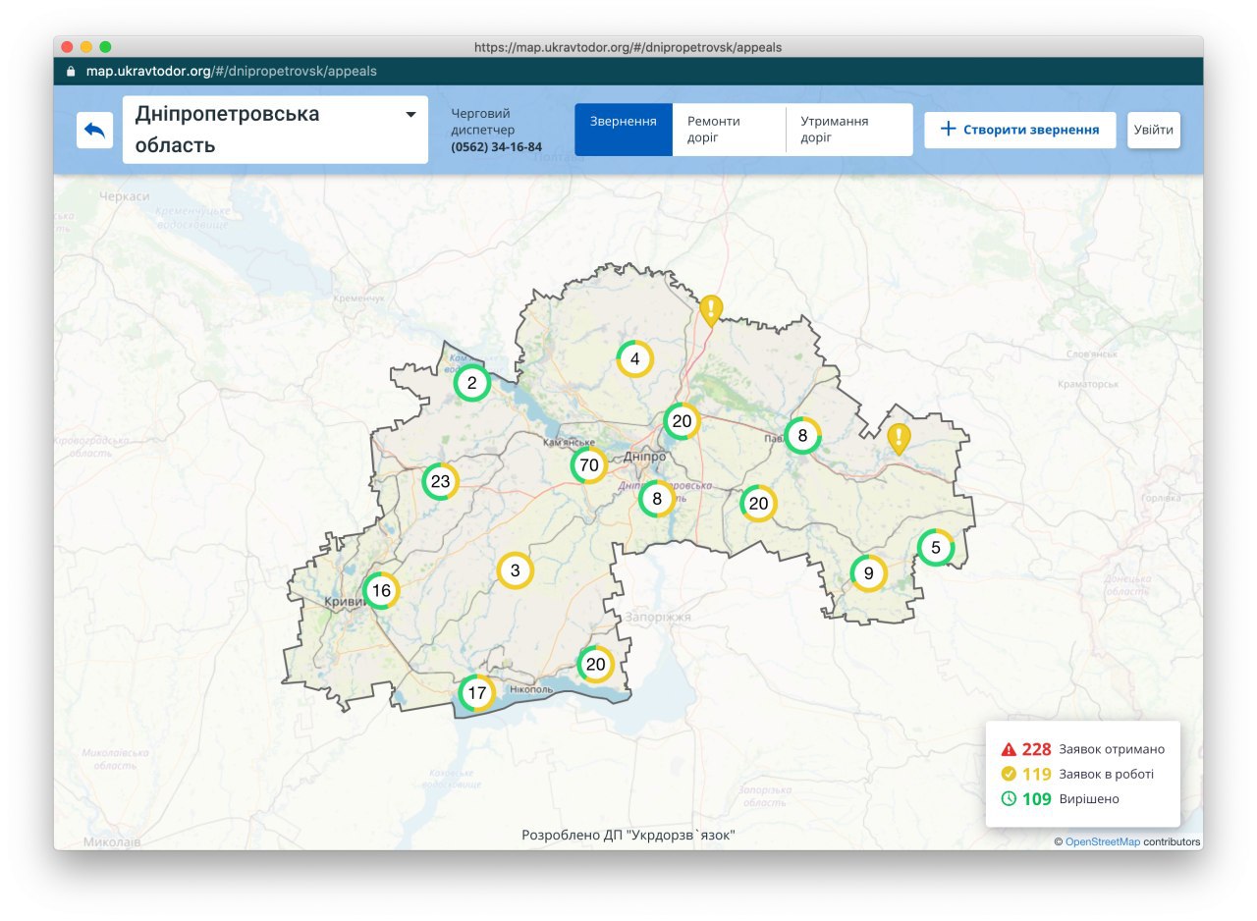Click the Заявок отримано legend label
1257x921 pixels.
pos(1112,749)
